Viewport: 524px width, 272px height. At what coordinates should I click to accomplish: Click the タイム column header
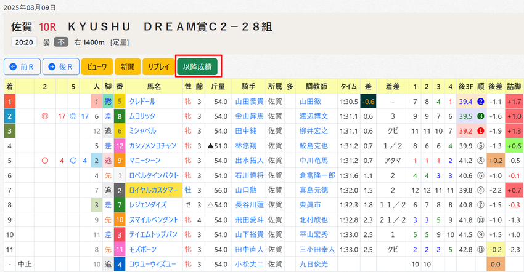point(348,87)
